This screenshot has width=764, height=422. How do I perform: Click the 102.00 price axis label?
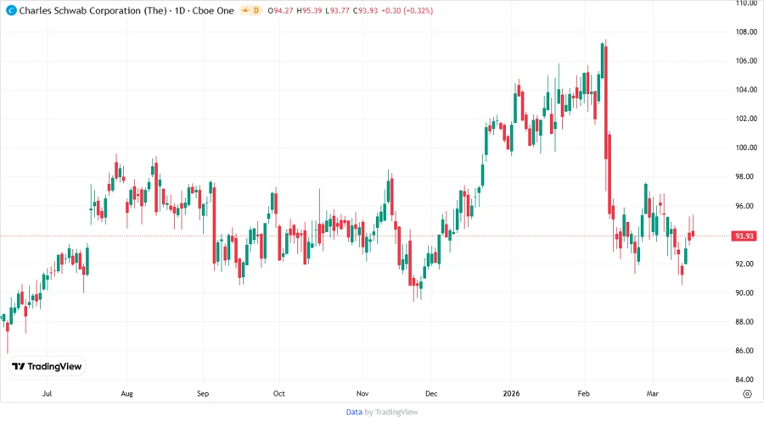(746, 119)
